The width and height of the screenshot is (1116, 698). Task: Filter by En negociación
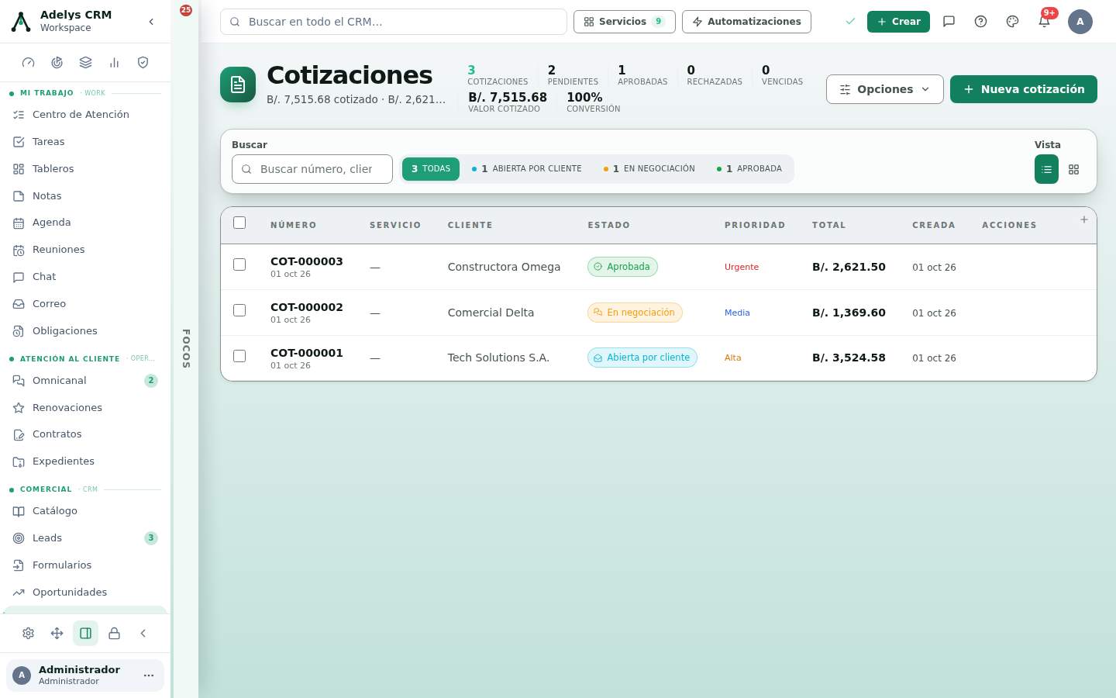coord(649,169)
